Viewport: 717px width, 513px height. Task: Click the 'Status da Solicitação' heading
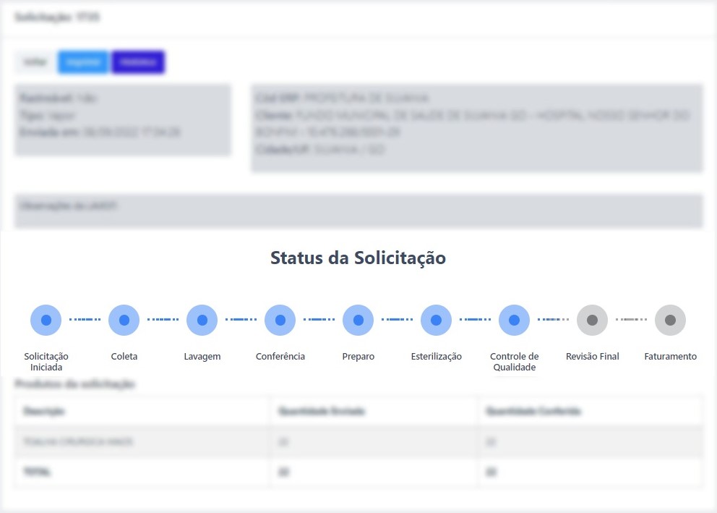358,258
